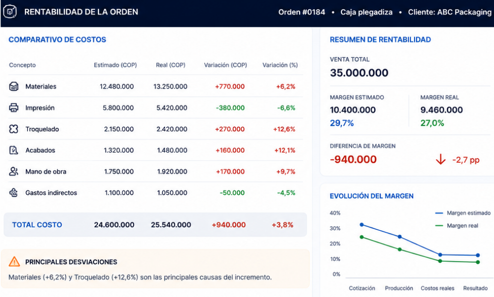Click the +3,8% total variation percentage
Viewport: 494px width, 297px height.
(x=283, y=225)
